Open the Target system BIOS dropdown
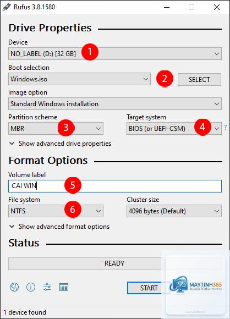The image size is (230, 319). [x=174, y=128]
